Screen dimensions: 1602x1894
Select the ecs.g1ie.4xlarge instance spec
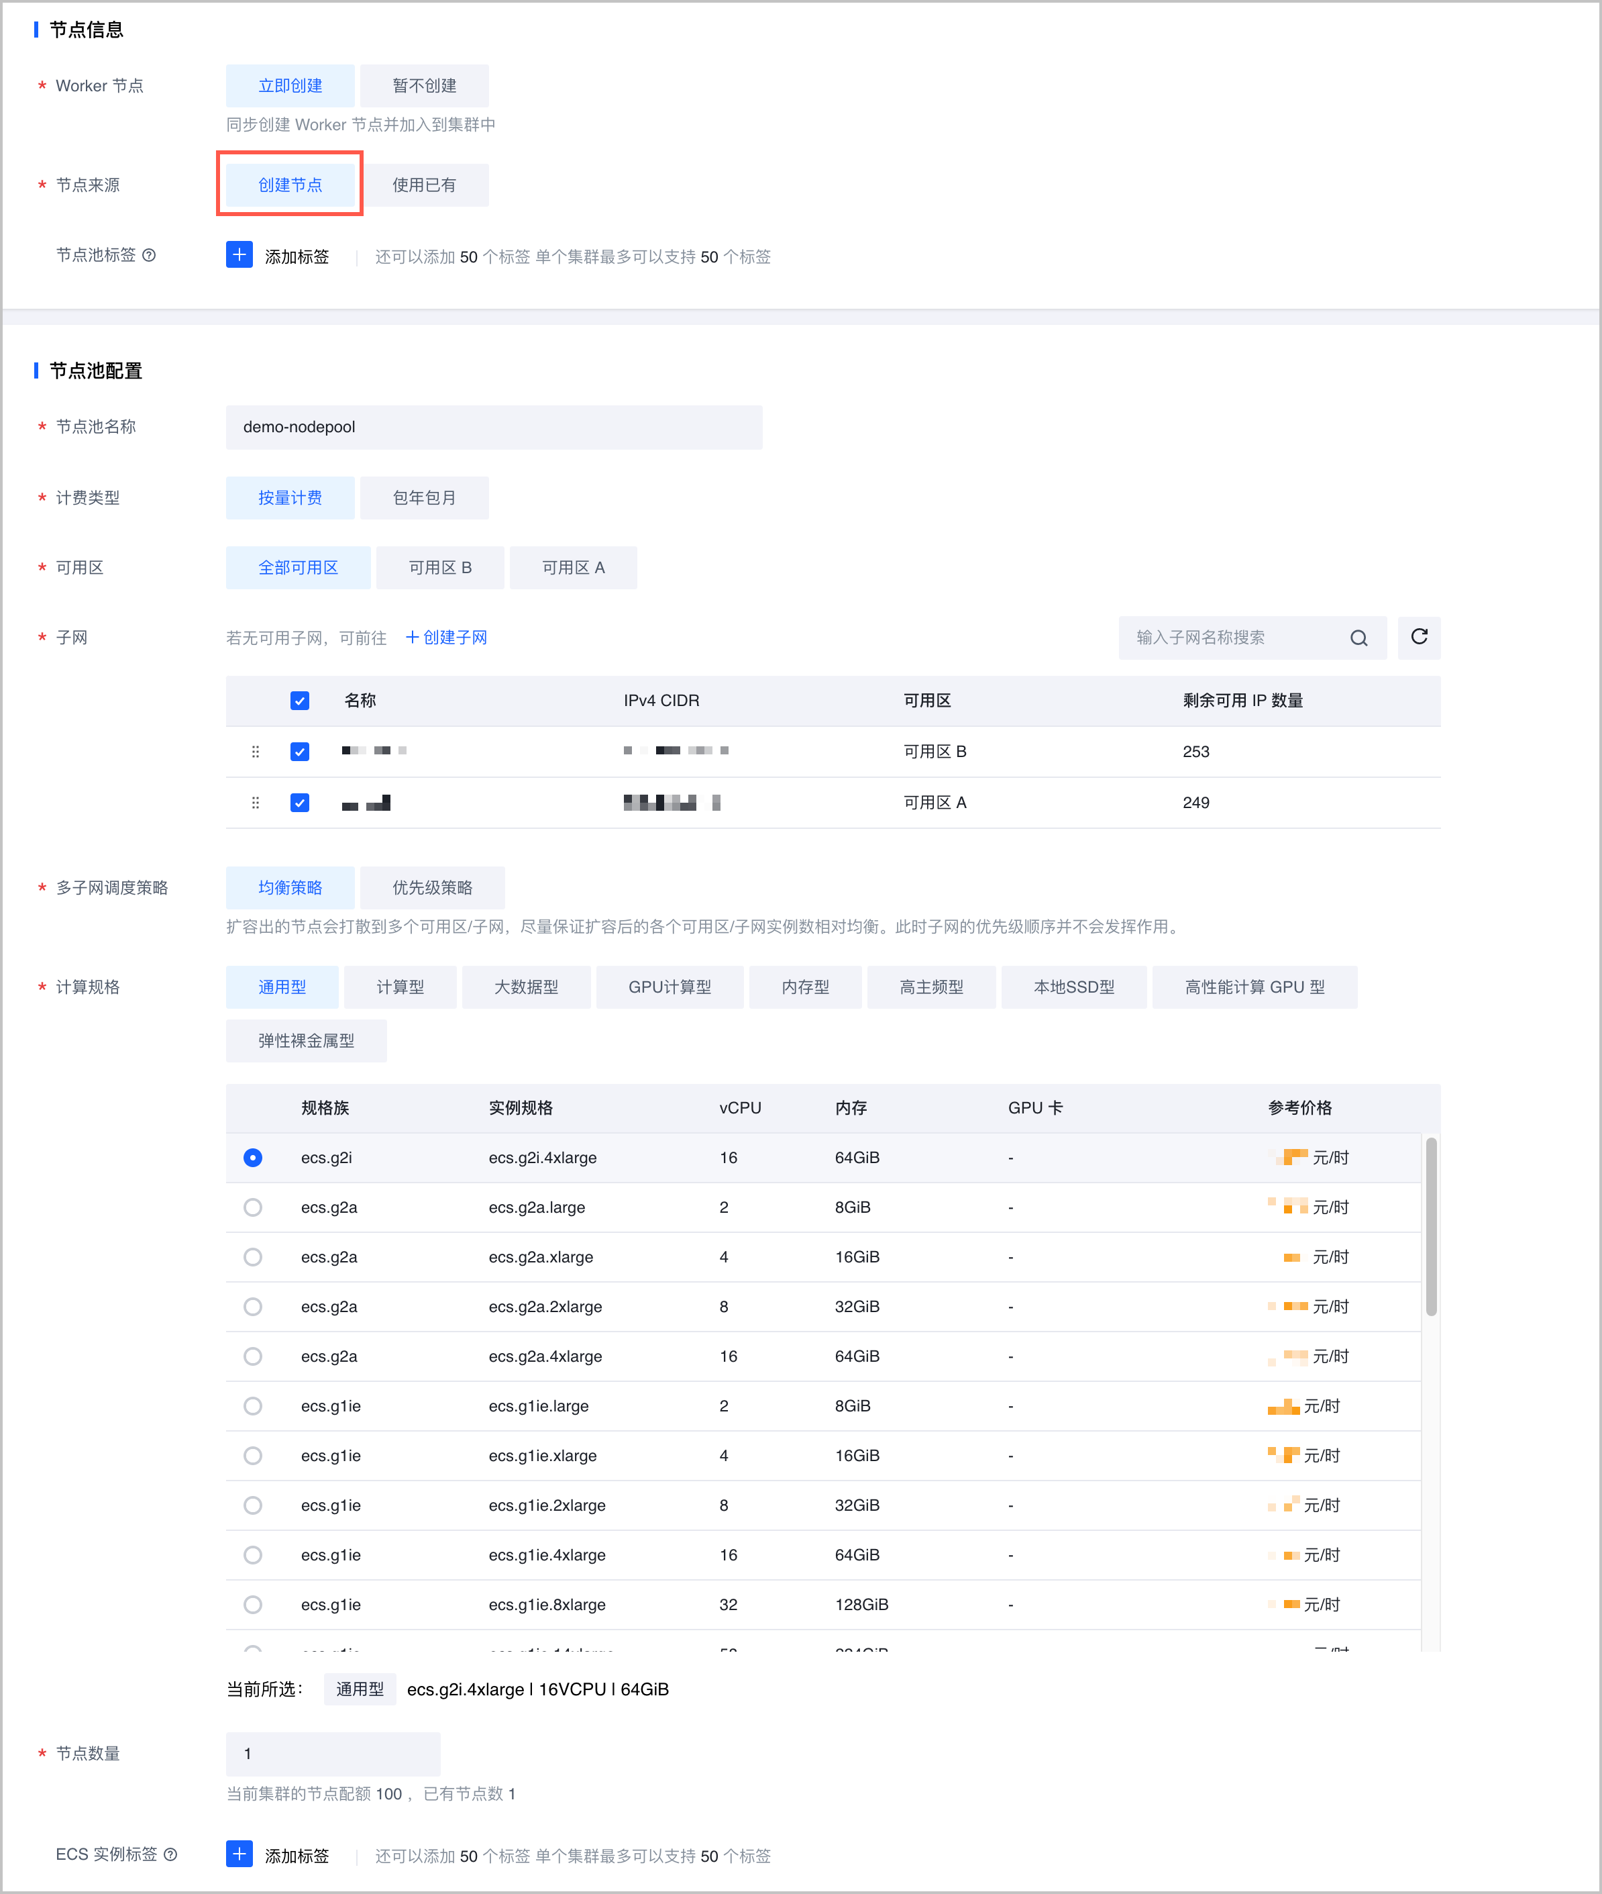pos(254,1555)
